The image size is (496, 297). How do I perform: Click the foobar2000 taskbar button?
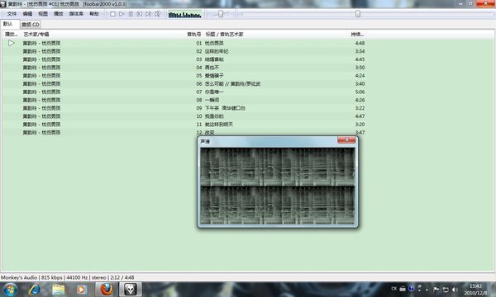[x=130, y=289]
